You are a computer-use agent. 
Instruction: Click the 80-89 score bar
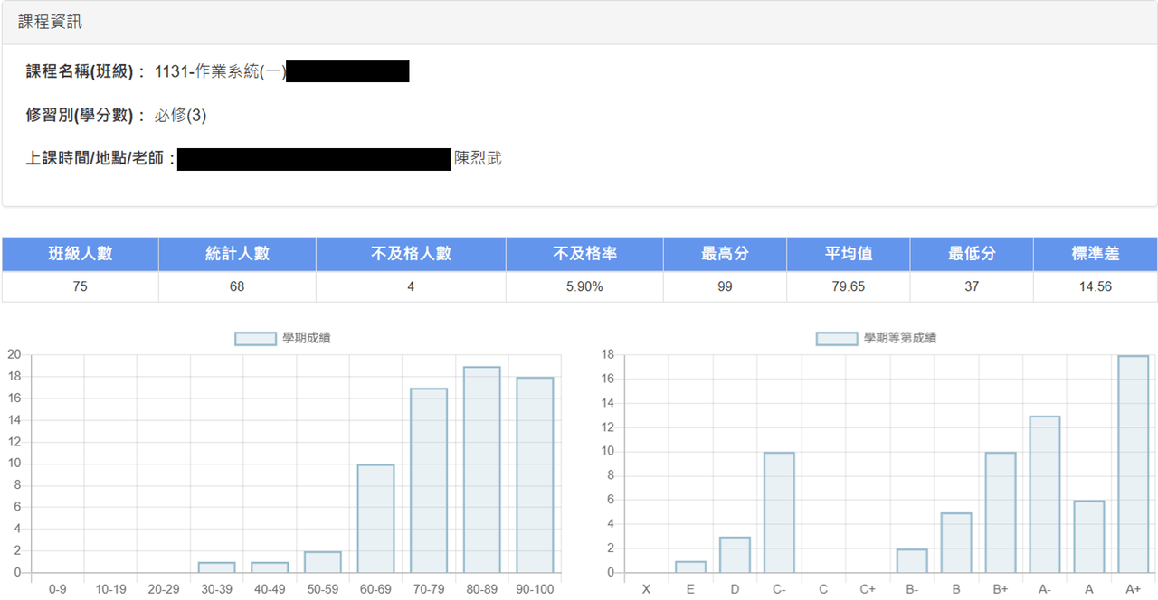pos(481,470)
